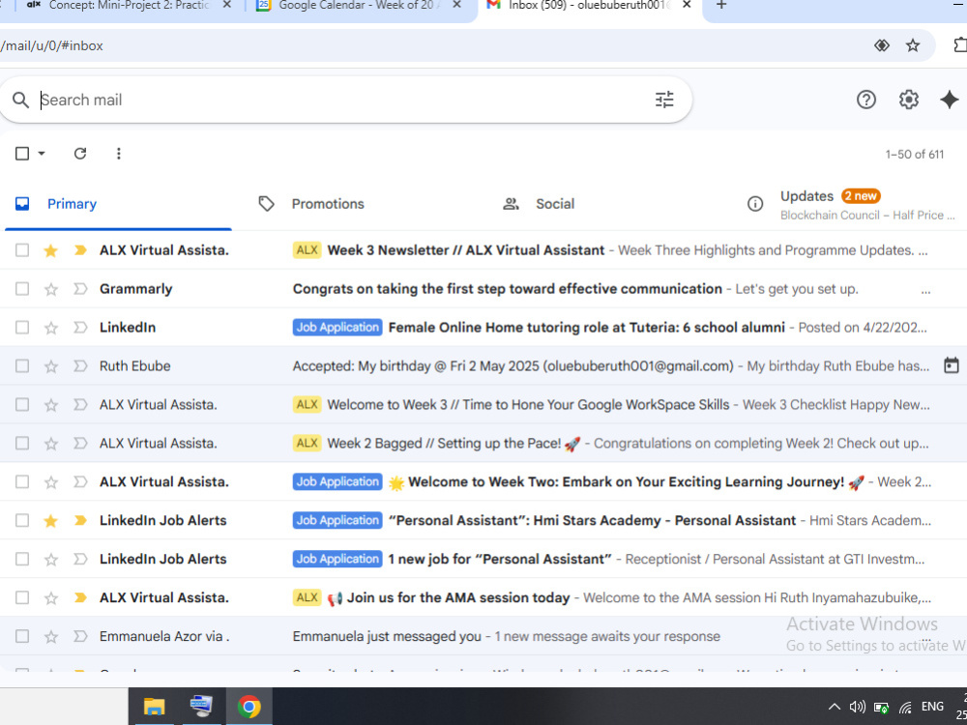Tick checkbox for LinkedIn tutoring role email
The height and width of the screenshot is (725, 967).
click(22, 328)
